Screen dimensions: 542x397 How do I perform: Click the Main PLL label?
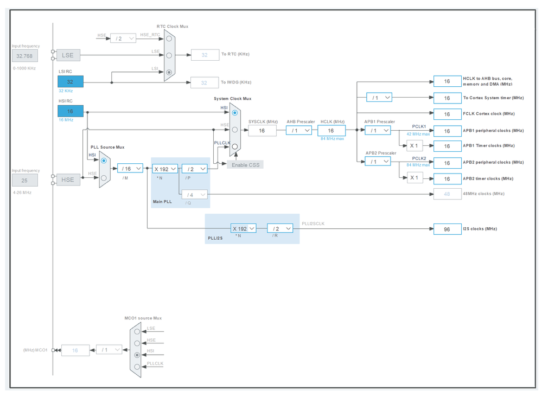pos(162,201)
